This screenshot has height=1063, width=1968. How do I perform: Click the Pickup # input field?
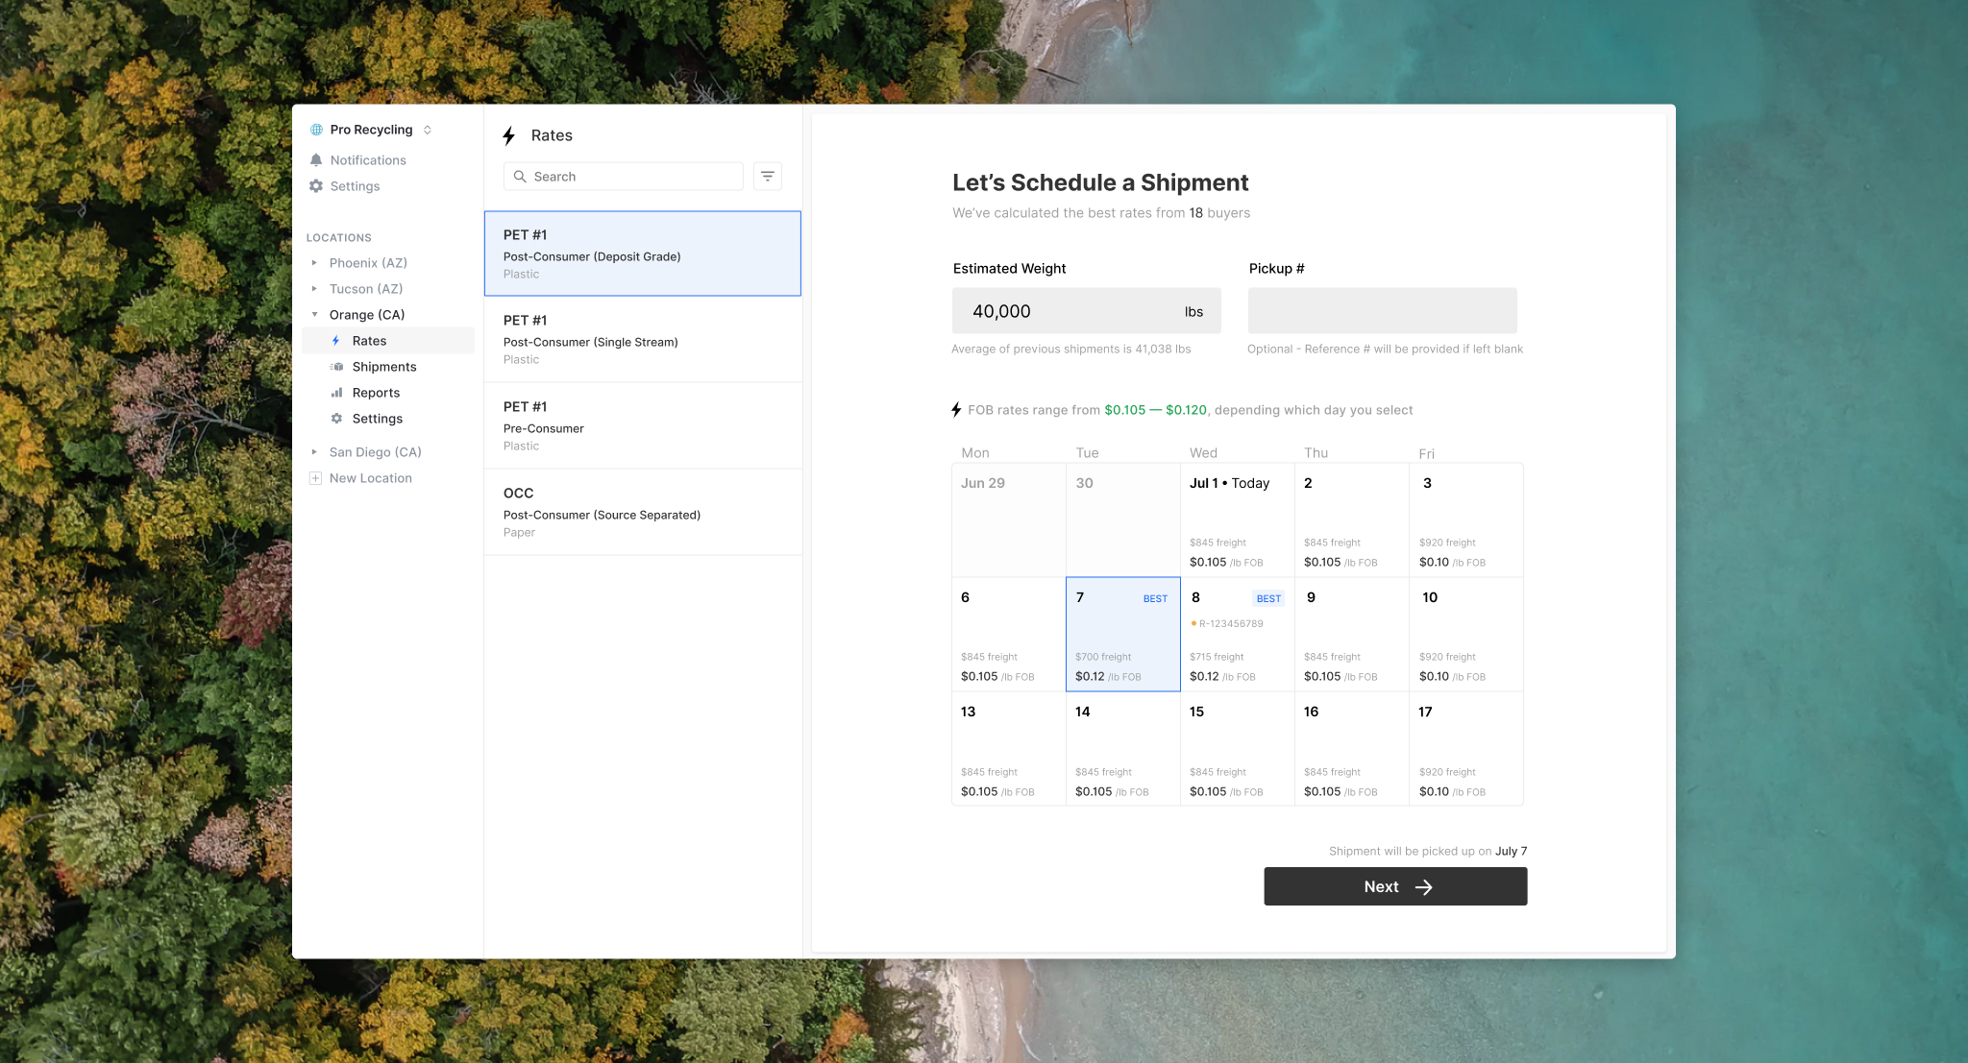(1382, 311)
